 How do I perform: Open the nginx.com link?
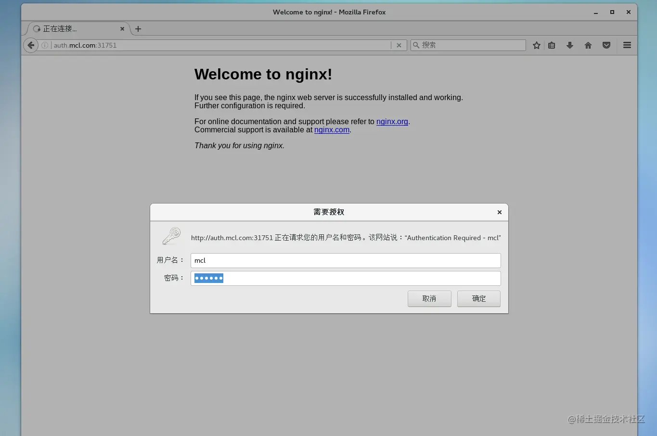pyautogui.click(x=332, y=130)
